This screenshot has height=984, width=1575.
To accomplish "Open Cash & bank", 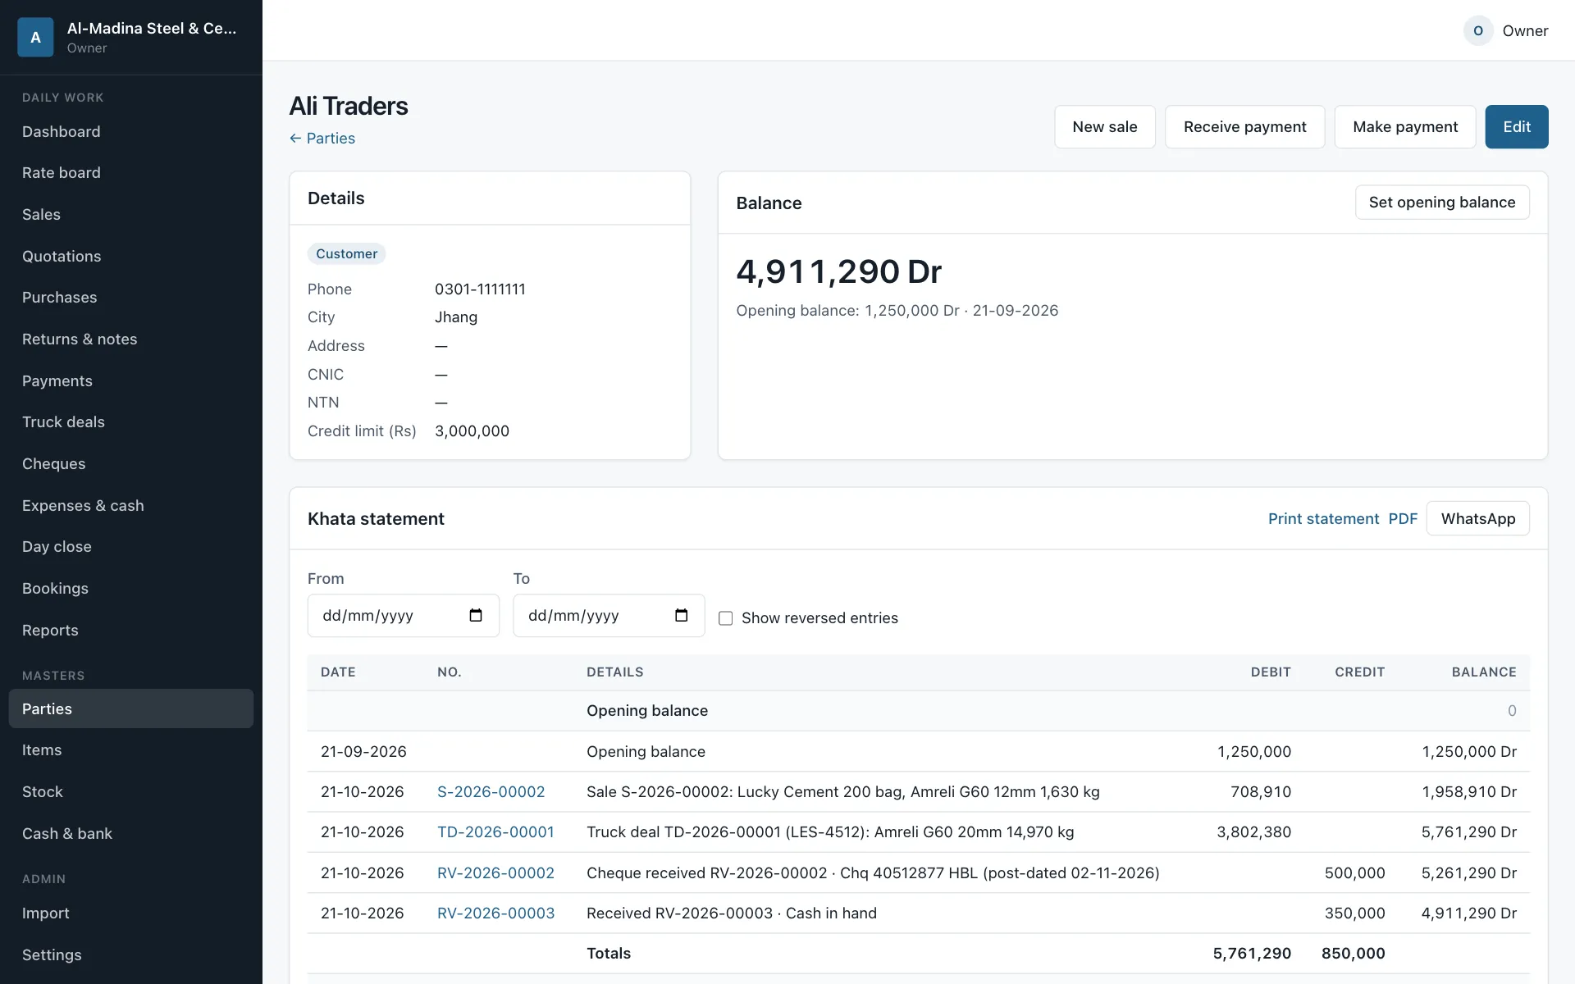I will click(x=131, y=833).
